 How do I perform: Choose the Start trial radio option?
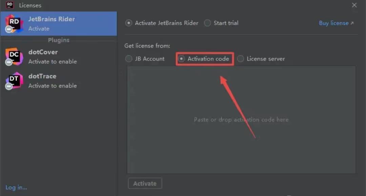point(221,23)
